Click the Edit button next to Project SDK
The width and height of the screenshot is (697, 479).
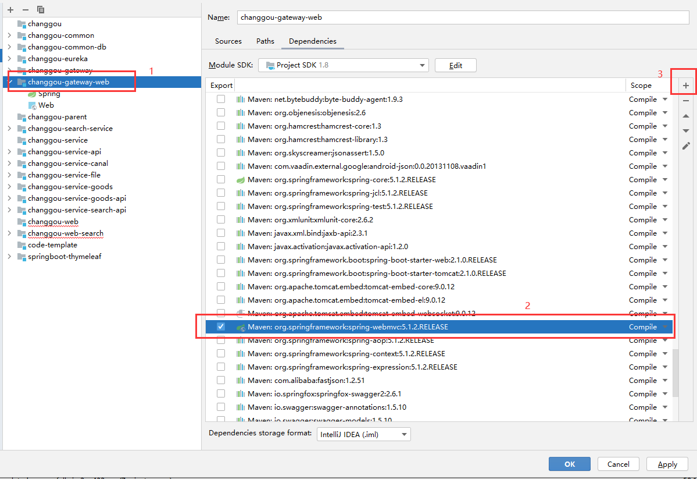click(455, 65)
